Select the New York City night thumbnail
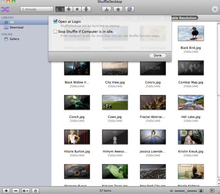 pyautogui.click(x=153, y=172)
